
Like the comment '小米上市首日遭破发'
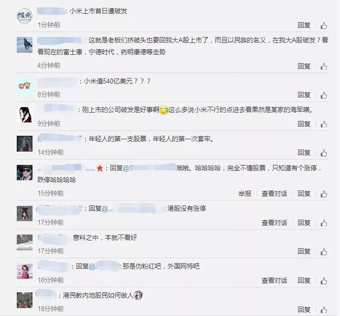pyautogui.click(x=324, y=26)
